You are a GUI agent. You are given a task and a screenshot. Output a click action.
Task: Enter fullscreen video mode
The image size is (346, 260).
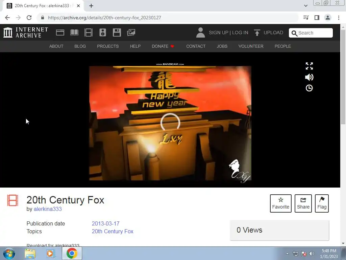pyautogui.click(x=309, y=66)
